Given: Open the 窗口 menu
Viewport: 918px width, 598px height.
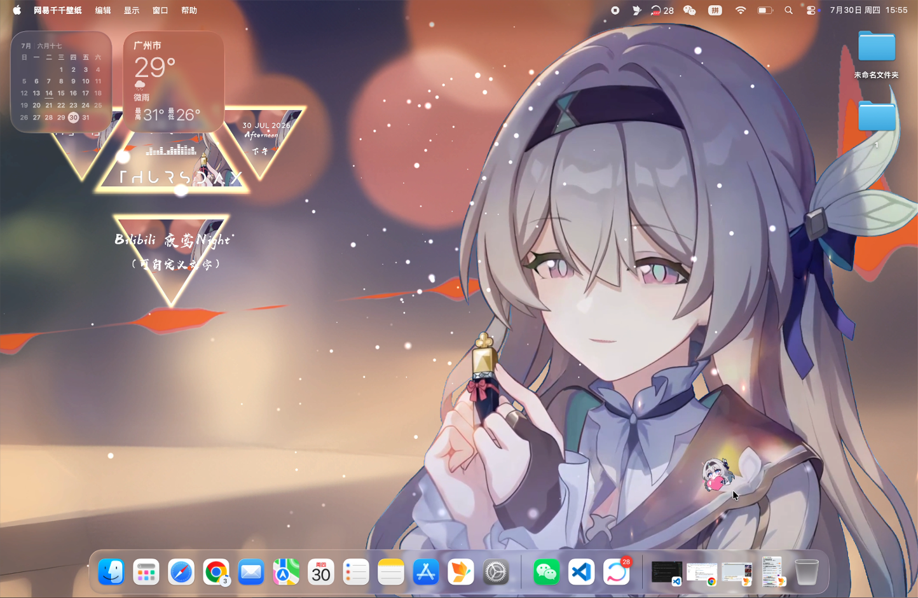Looking at the screenshot, I should (x=160, y=10).
